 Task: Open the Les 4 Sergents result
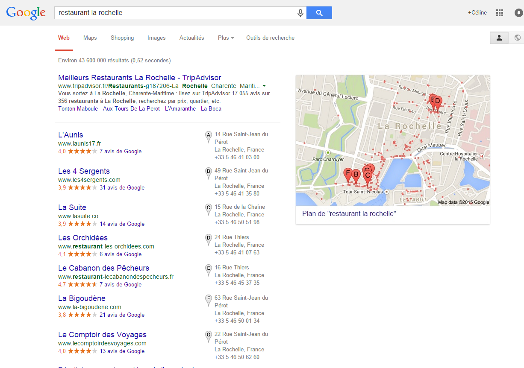pyautogui.click(x=84, y=171)
